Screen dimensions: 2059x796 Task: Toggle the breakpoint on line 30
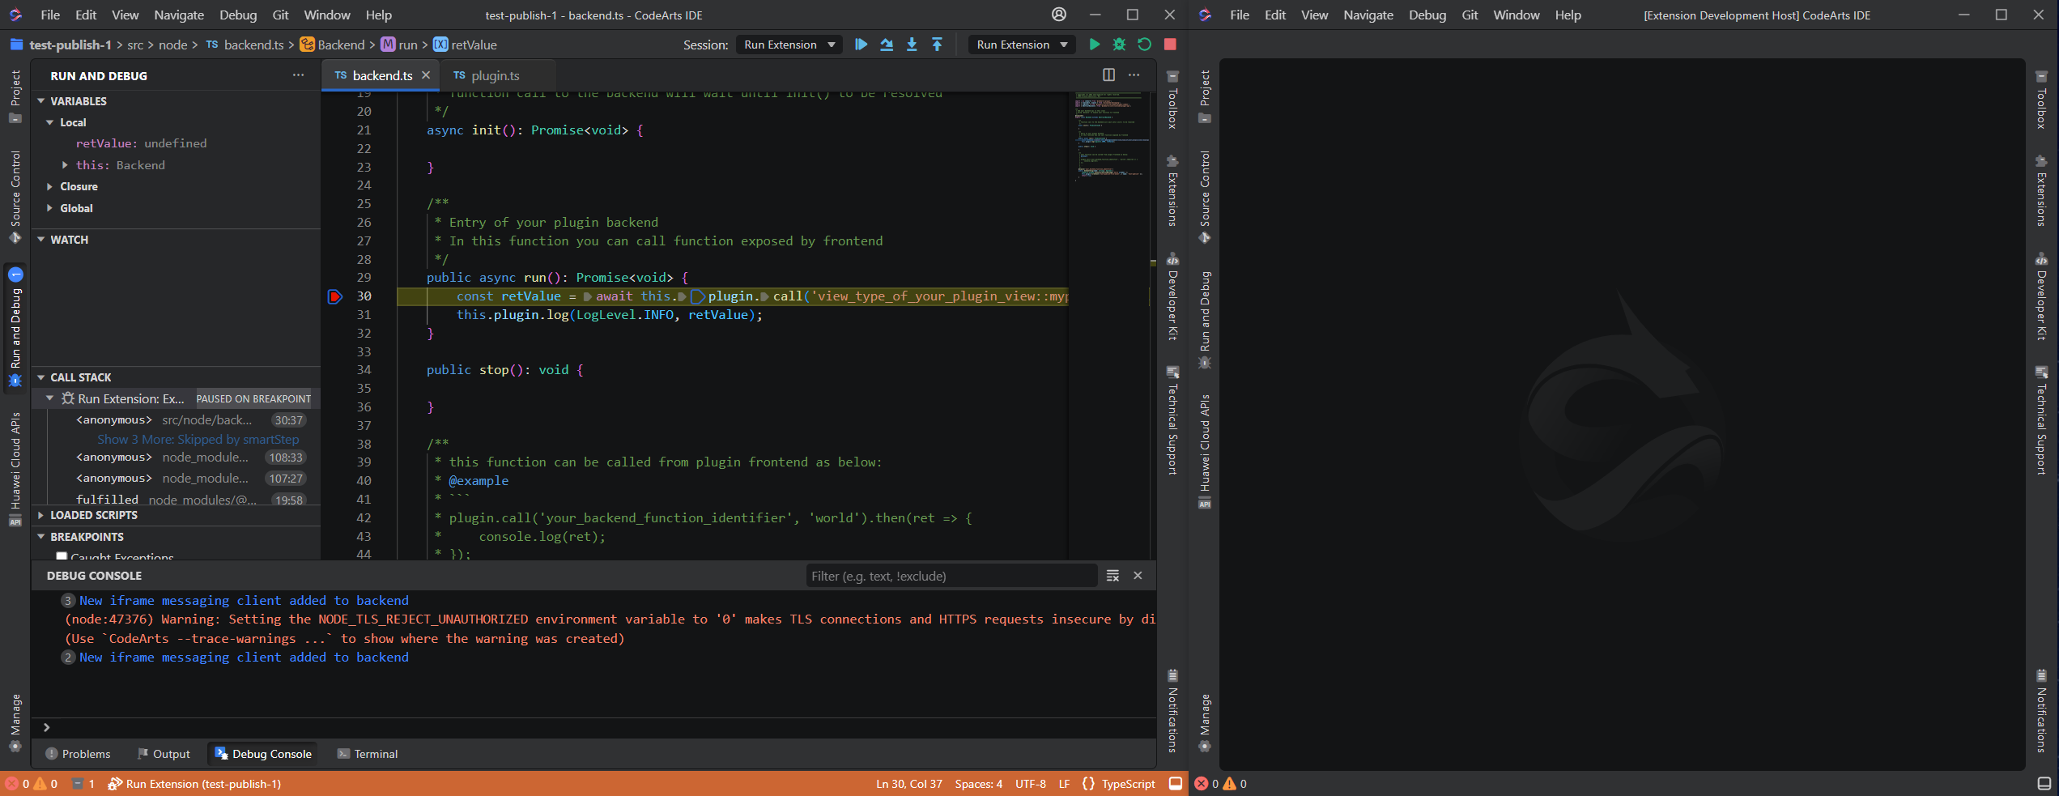pos(335,296)
